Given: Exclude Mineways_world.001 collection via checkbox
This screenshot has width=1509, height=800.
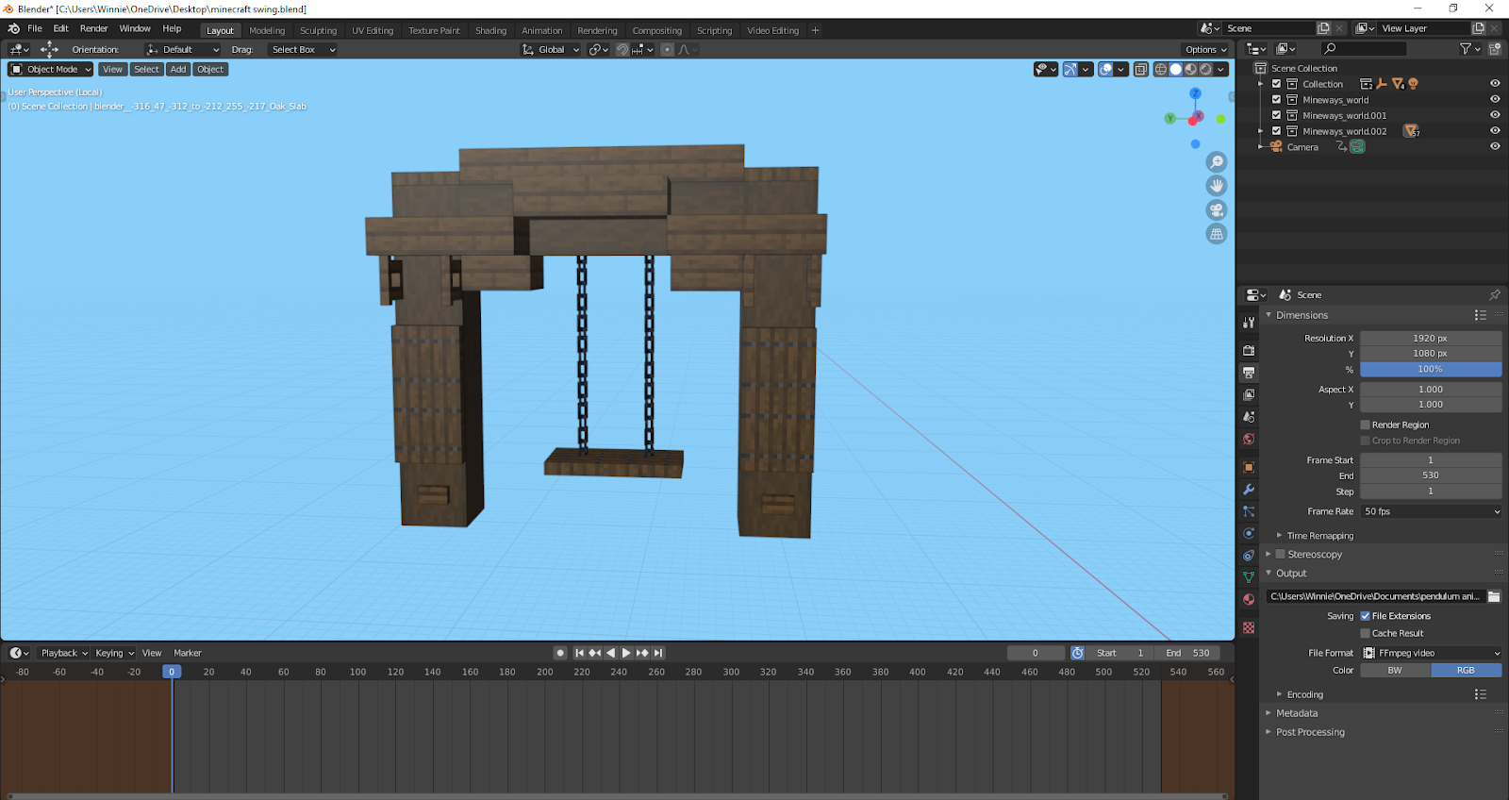Looking at the screenshot, I should click(1276, 115).
